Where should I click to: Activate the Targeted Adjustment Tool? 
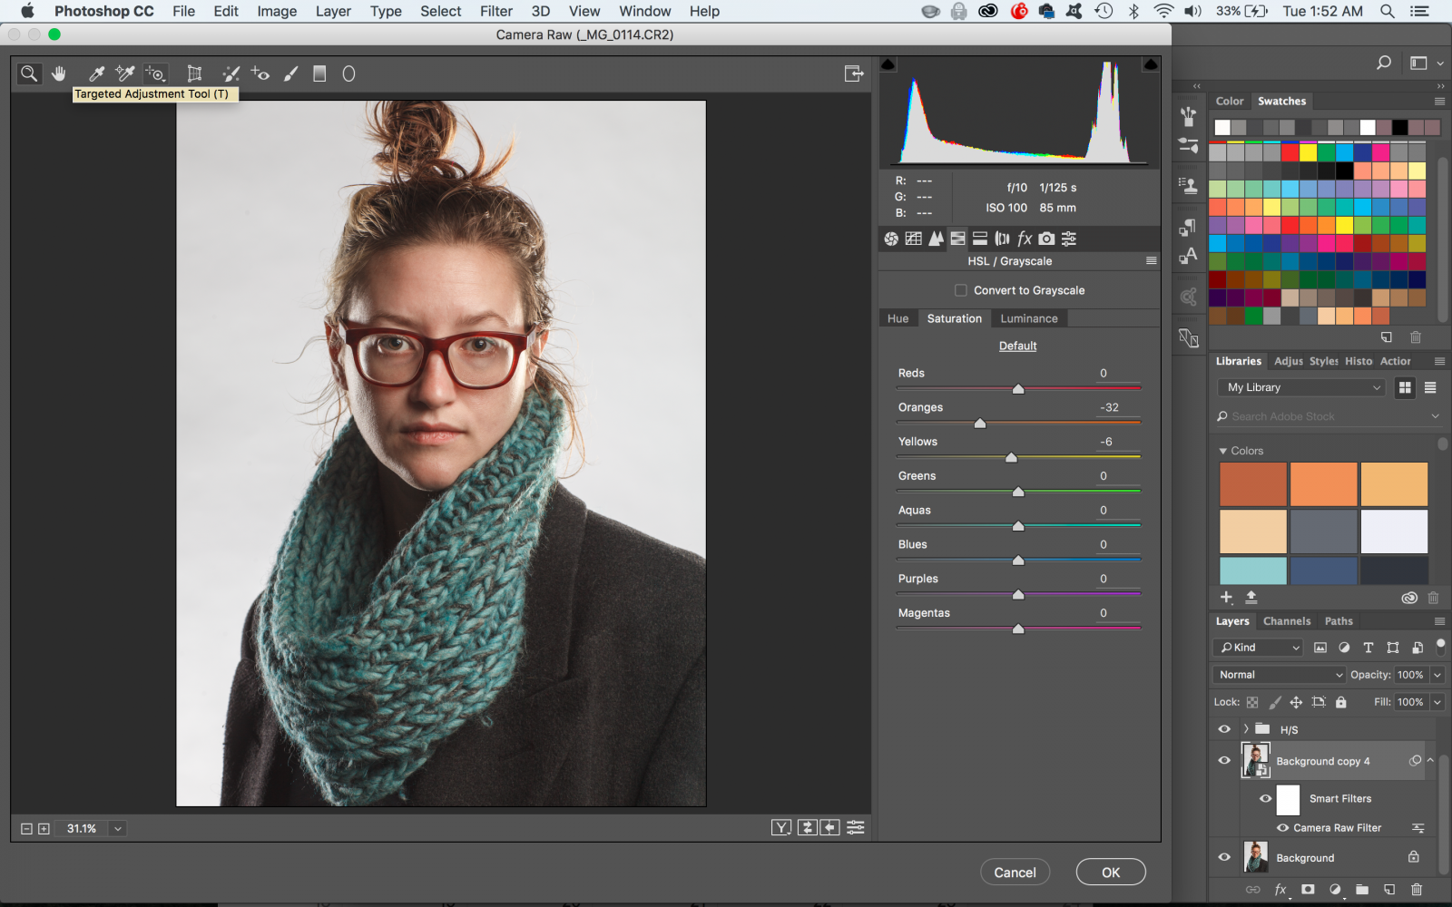(155, 73)
